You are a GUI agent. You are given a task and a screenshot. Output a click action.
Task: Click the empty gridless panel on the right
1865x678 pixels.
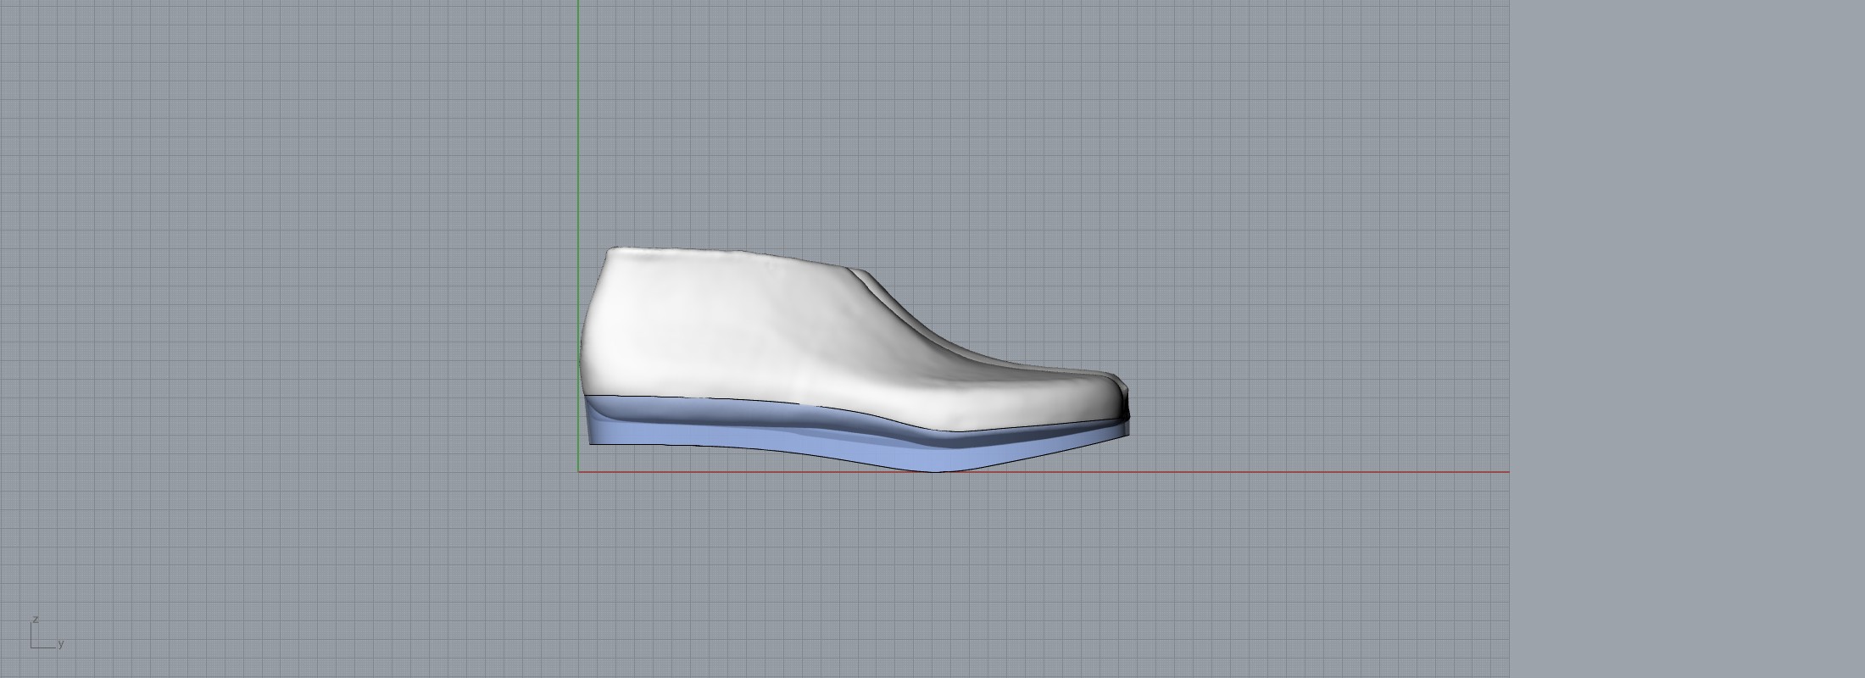(x=1687, y=339)
